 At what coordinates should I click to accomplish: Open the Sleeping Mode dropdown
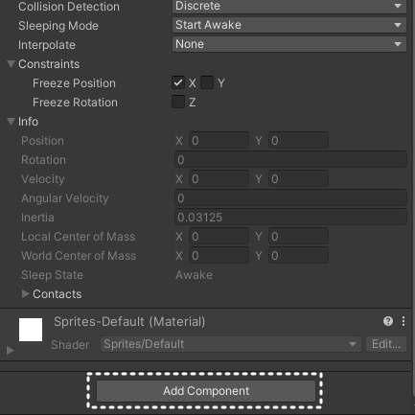[289, 25]
